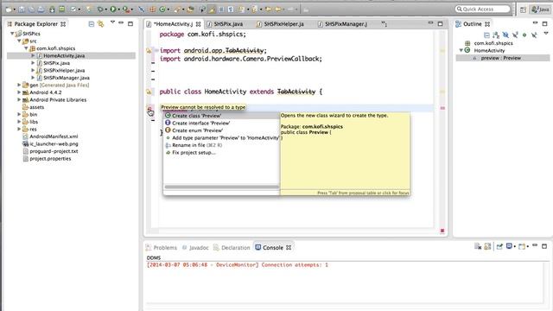The image size is (553, 311).
Task: Click the Display Selected Console icon
Action: [x=509, y=246]
